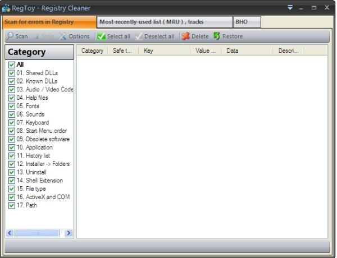This screenshot has height=258, width=337.
Task: Toggle the 17. Path checkbox
Action: (12, 205)
